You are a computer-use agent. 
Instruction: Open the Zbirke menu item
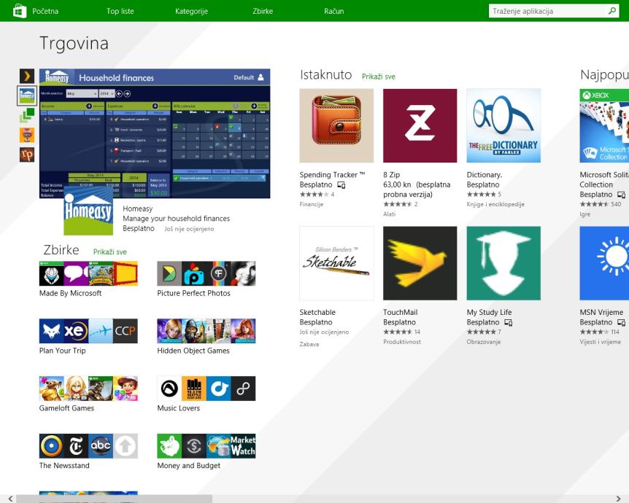point(263,11)
